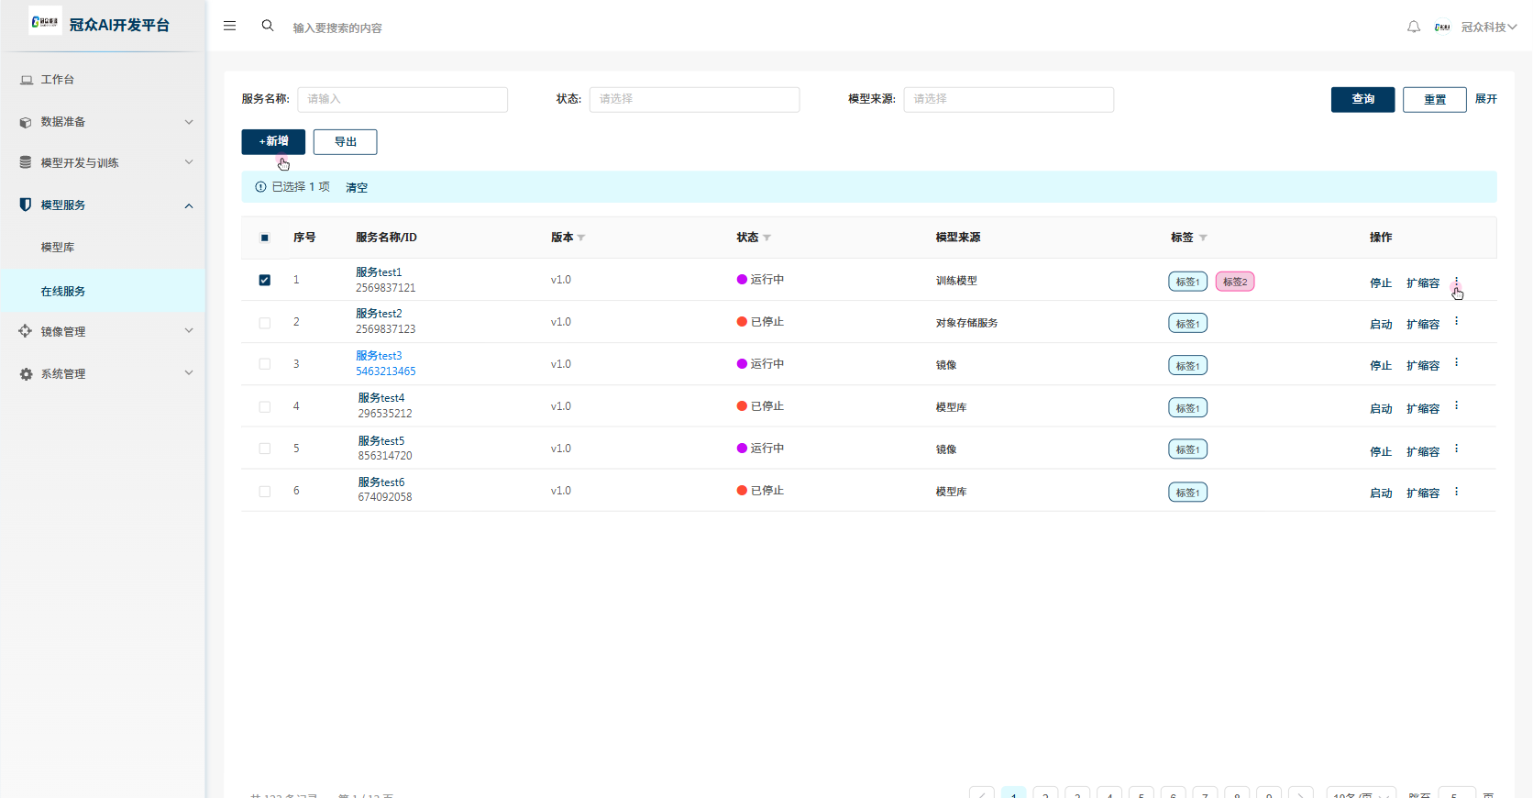Image resolution: width=1533 pixels, height=798 pixels.
Task: Open the notification bell
Action: 1413,28
